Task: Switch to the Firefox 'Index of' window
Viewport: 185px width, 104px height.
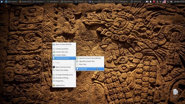Action: [x=25, y=2]
